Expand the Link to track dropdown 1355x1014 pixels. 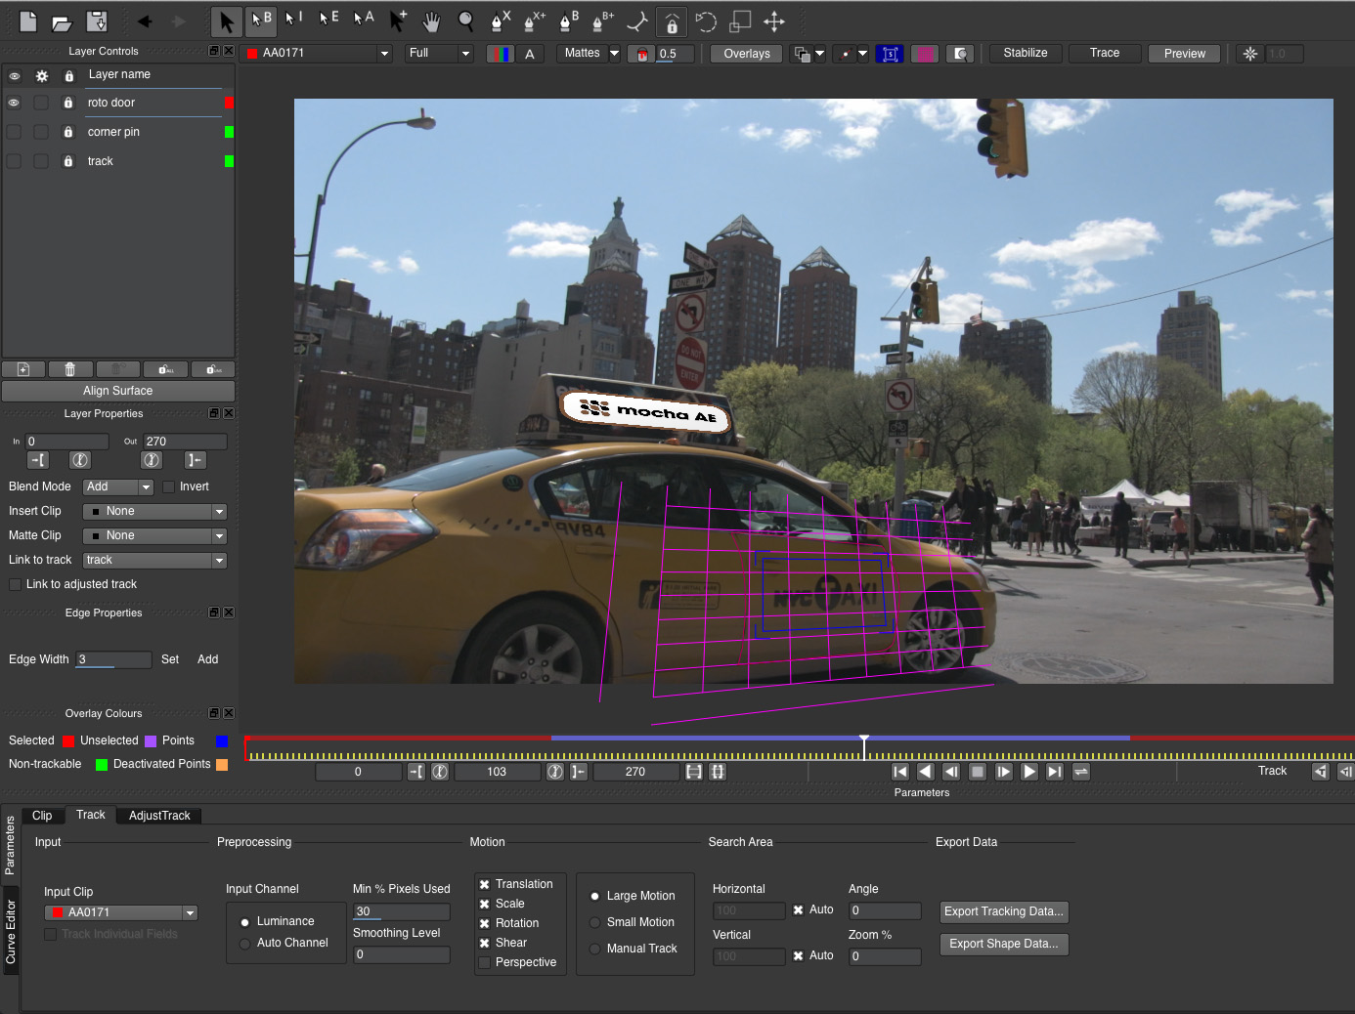[154, 560]
